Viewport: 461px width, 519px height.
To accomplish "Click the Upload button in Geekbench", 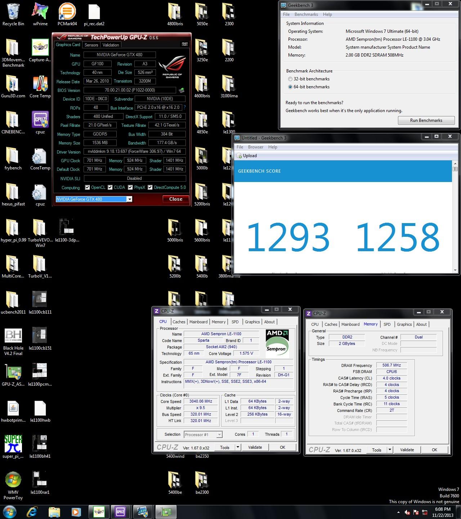I will pos(247,156).
